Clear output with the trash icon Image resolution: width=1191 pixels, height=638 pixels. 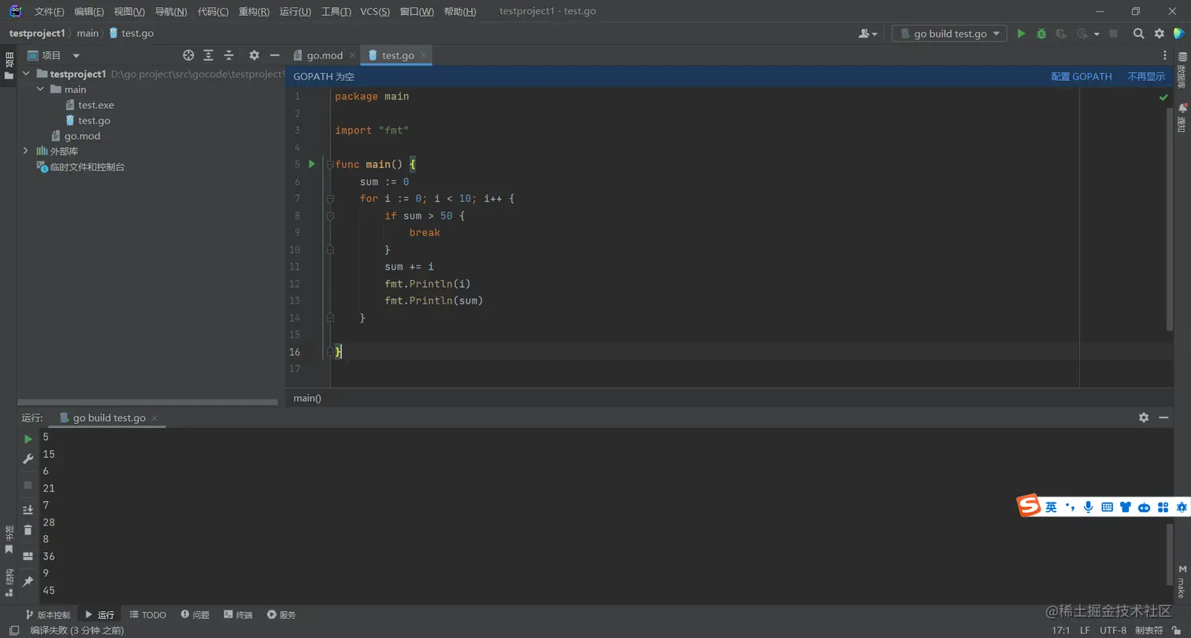[x=28, y=530]
